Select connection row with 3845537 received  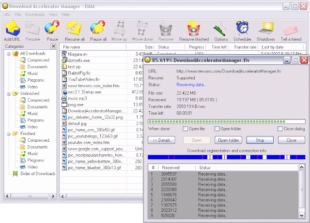pos(223,174)
